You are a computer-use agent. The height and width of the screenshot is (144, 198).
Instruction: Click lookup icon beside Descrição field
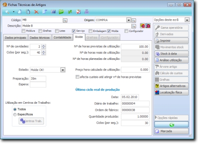coord(134,26)
